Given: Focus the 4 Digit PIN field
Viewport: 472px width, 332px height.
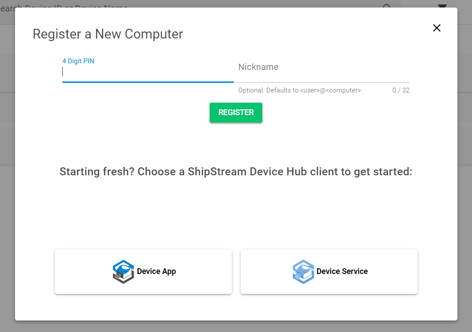Looking at the screenshot, I should [x=148, y=72].
